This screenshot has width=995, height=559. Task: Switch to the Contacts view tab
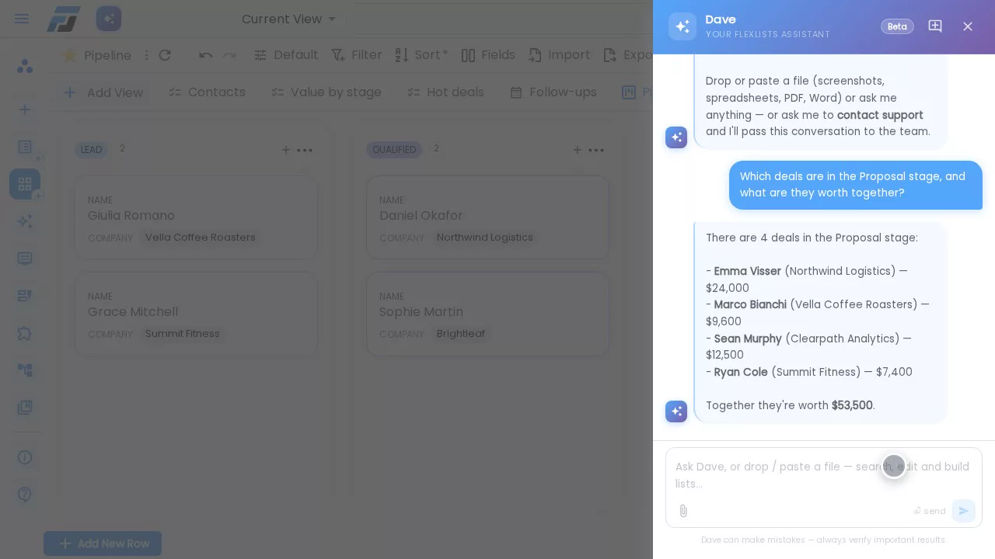(207, 92)
